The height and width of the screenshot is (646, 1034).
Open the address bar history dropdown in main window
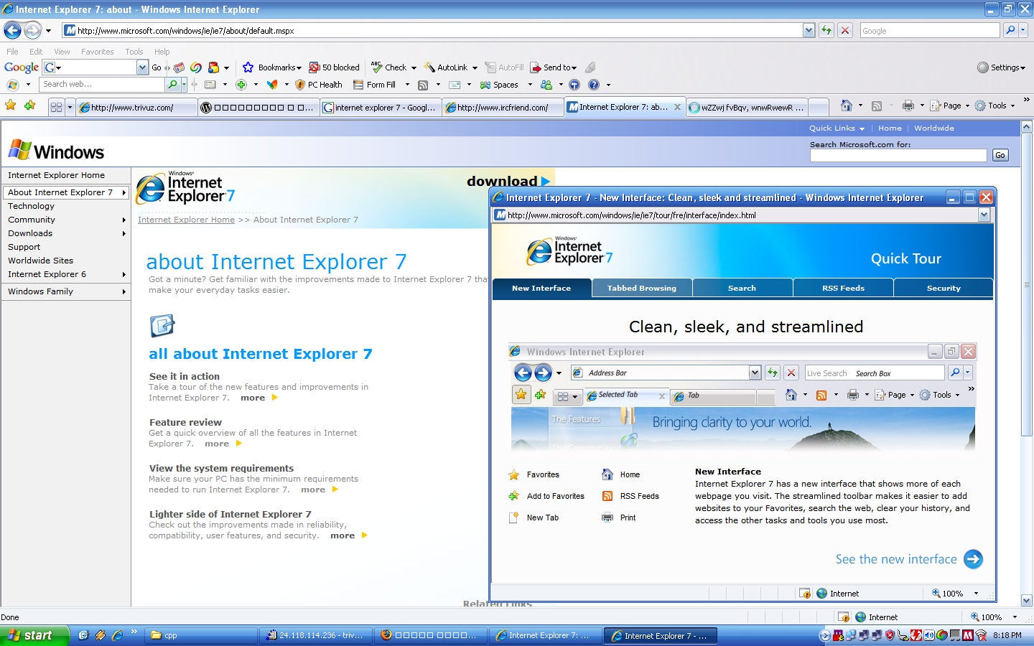coord(809,30)
